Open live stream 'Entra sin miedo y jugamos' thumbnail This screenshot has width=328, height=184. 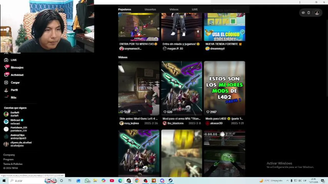pos(182,27)
